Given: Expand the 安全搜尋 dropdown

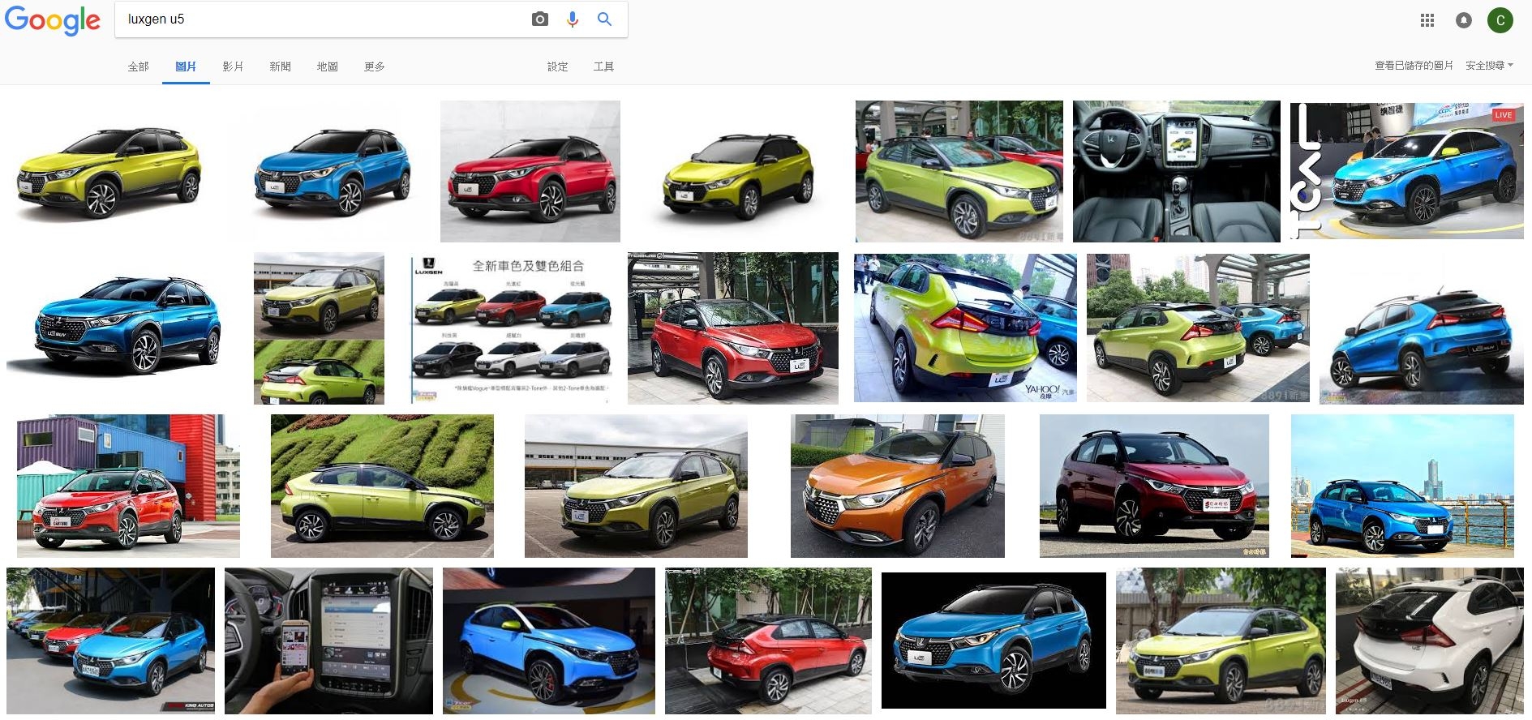Looking at the screenshot, I should coord(1489,66).
